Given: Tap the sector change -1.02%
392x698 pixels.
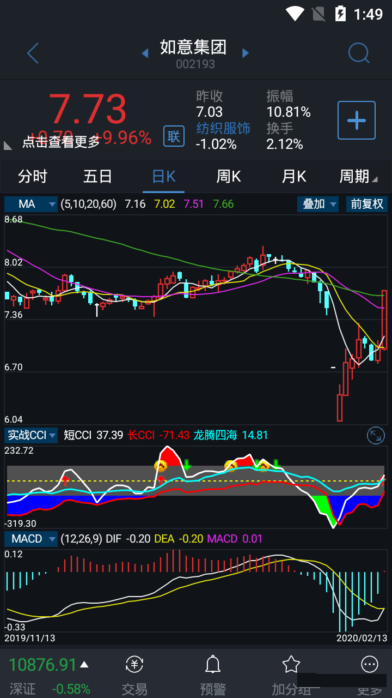Looking at the screenshot, I should (x=216, y=144).
